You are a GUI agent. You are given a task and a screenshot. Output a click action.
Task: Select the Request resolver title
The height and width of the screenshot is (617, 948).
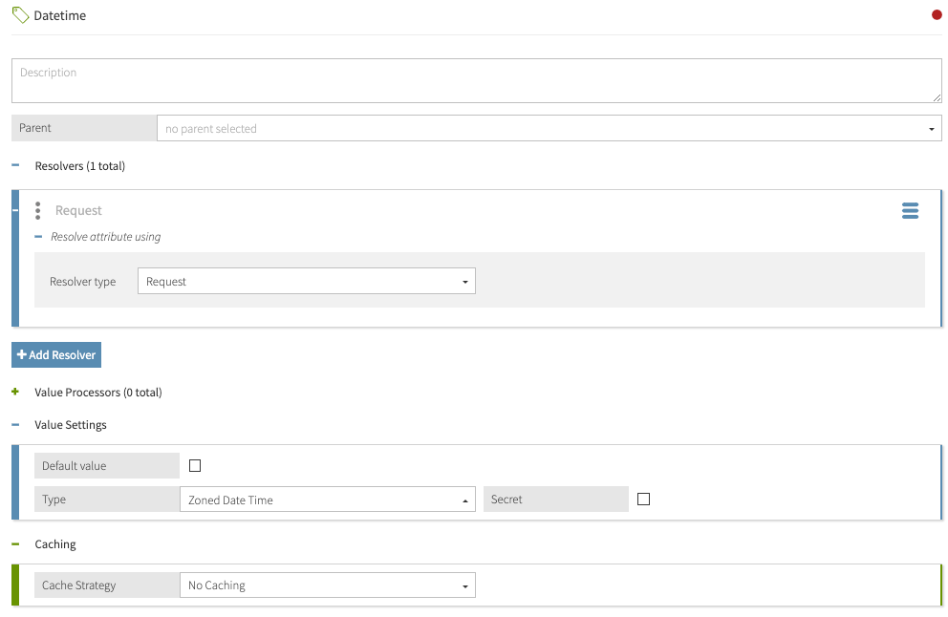pyautogui.click(x=78, y=210)
